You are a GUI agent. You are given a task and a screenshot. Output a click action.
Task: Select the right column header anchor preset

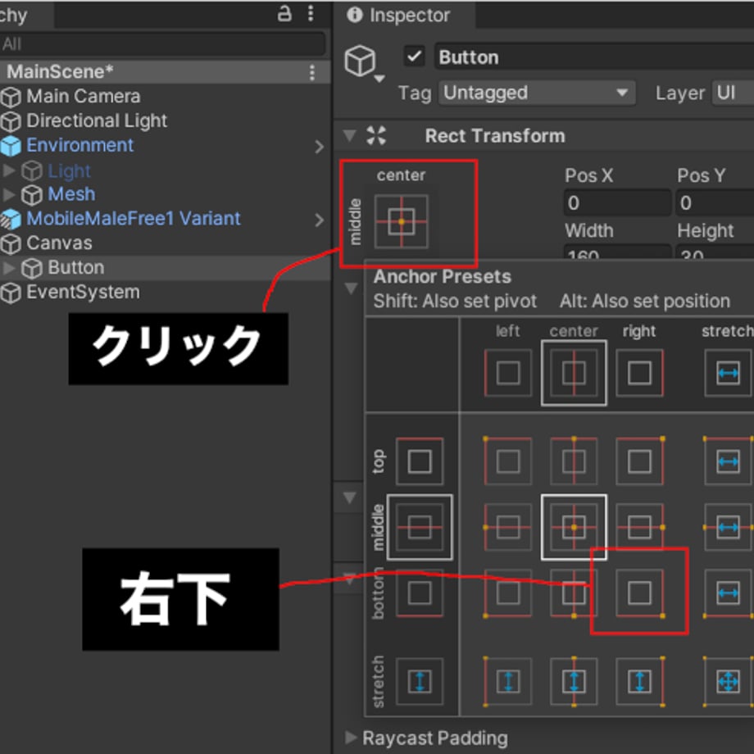[x=639, y=373]
